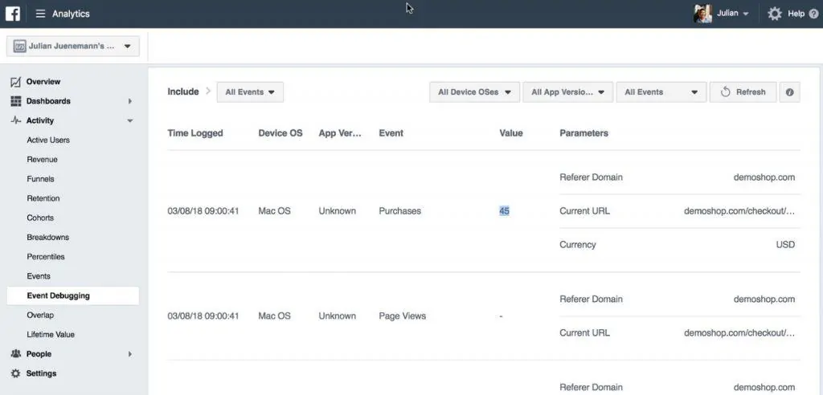
Task: Click the info icon beside Refresh
Action: [789, 92]
